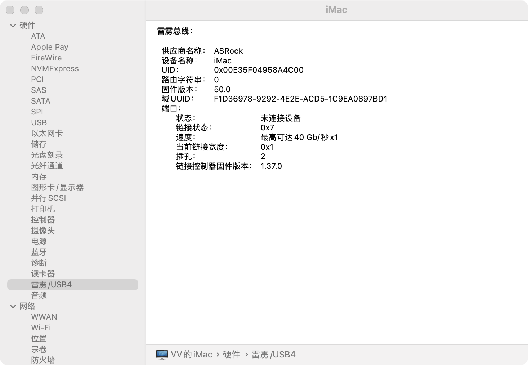Viewport: 528px width, 365px height.
Task: Zoom the window with the third button
Action: [39, 10]
